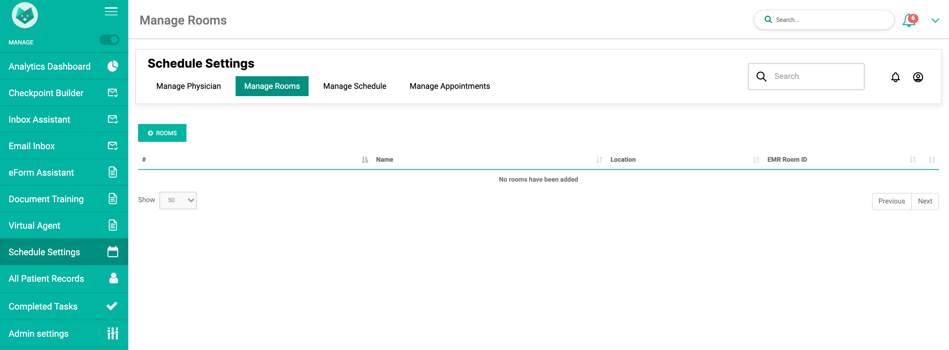Image resolution: width=949 pixels, height=350 pixels.
Task: Click the 'No rooms have been added' message
Action: (538, 180)
